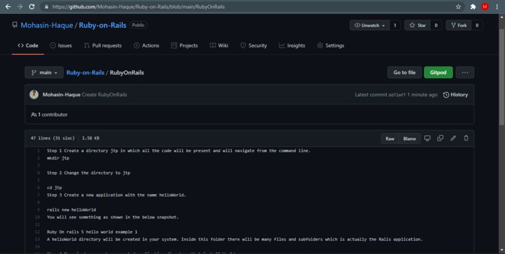505x254 pixels.
Task: Open the Issues tab
Action: click(x=61, y=46)
